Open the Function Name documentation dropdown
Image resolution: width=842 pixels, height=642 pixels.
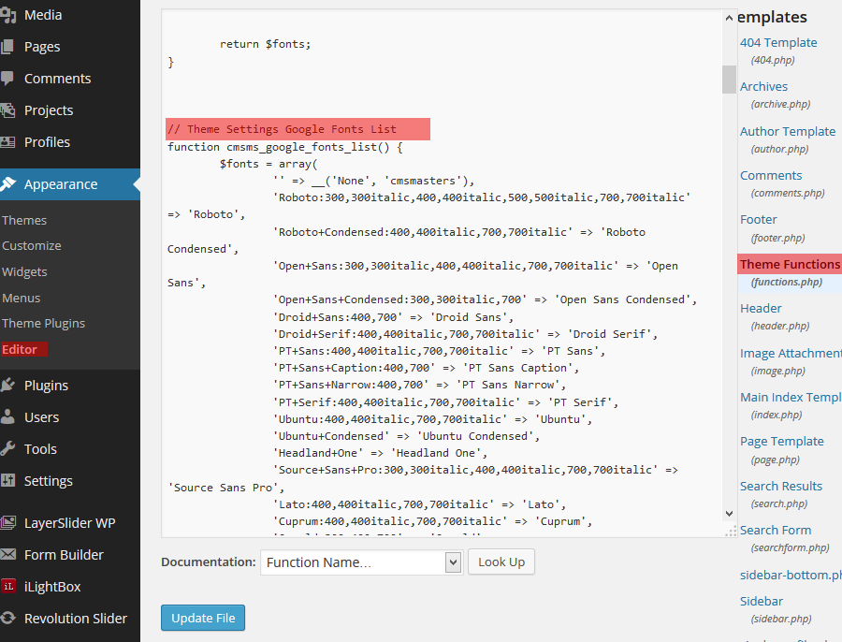(361, 562)
